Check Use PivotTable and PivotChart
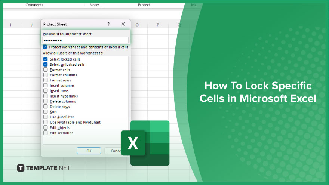Image resolution: width=329 pixels, height=185 pixels. coord(46,122)
